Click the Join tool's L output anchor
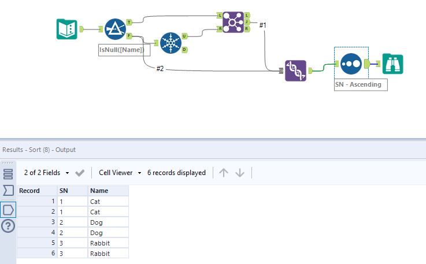The image size is (426, 264). [x=247, y=15]
